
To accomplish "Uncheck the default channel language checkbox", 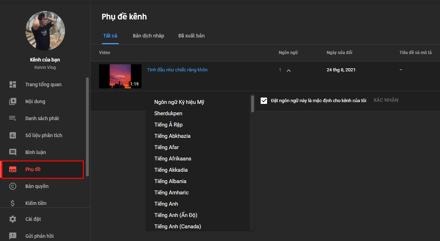I will click(x=264, y=100).
